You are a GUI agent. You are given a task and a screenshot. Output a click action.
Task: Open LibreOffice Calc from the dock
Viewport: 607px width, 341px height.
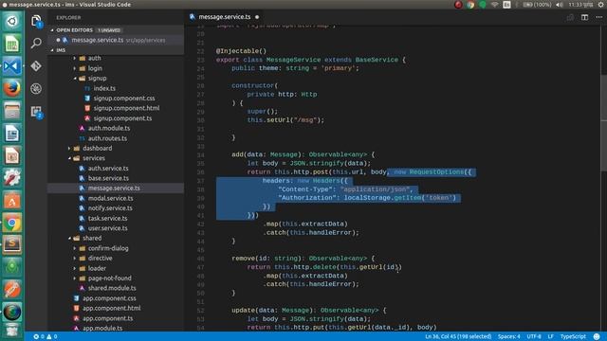coord(12,44)
